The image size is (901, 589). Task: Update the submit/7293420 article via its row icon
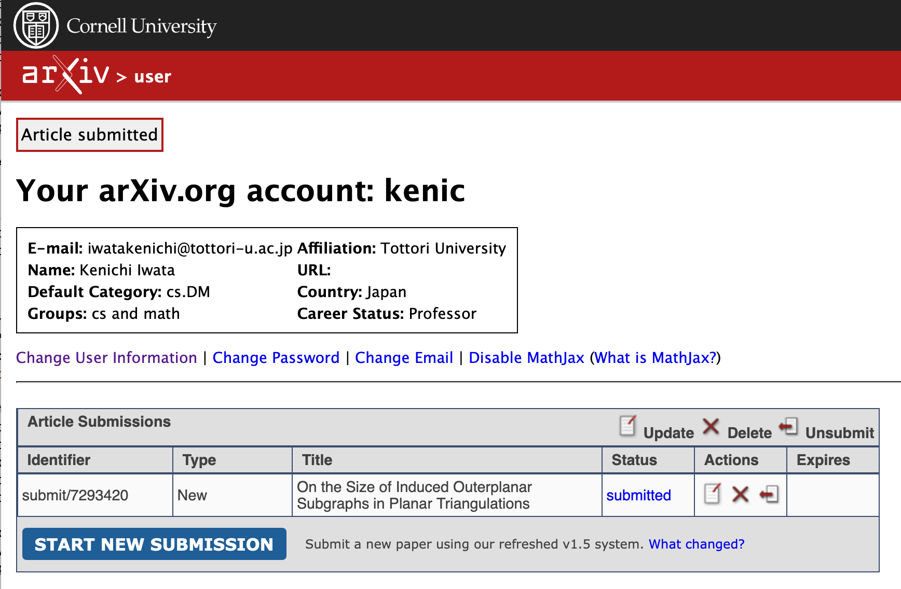(x=712, y=495)
